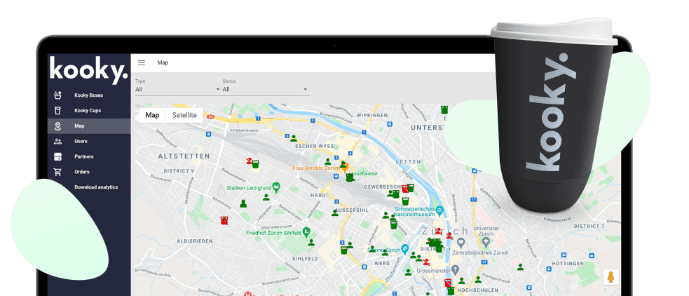Click the Street View pegman icon

click(x=610, y=277)
